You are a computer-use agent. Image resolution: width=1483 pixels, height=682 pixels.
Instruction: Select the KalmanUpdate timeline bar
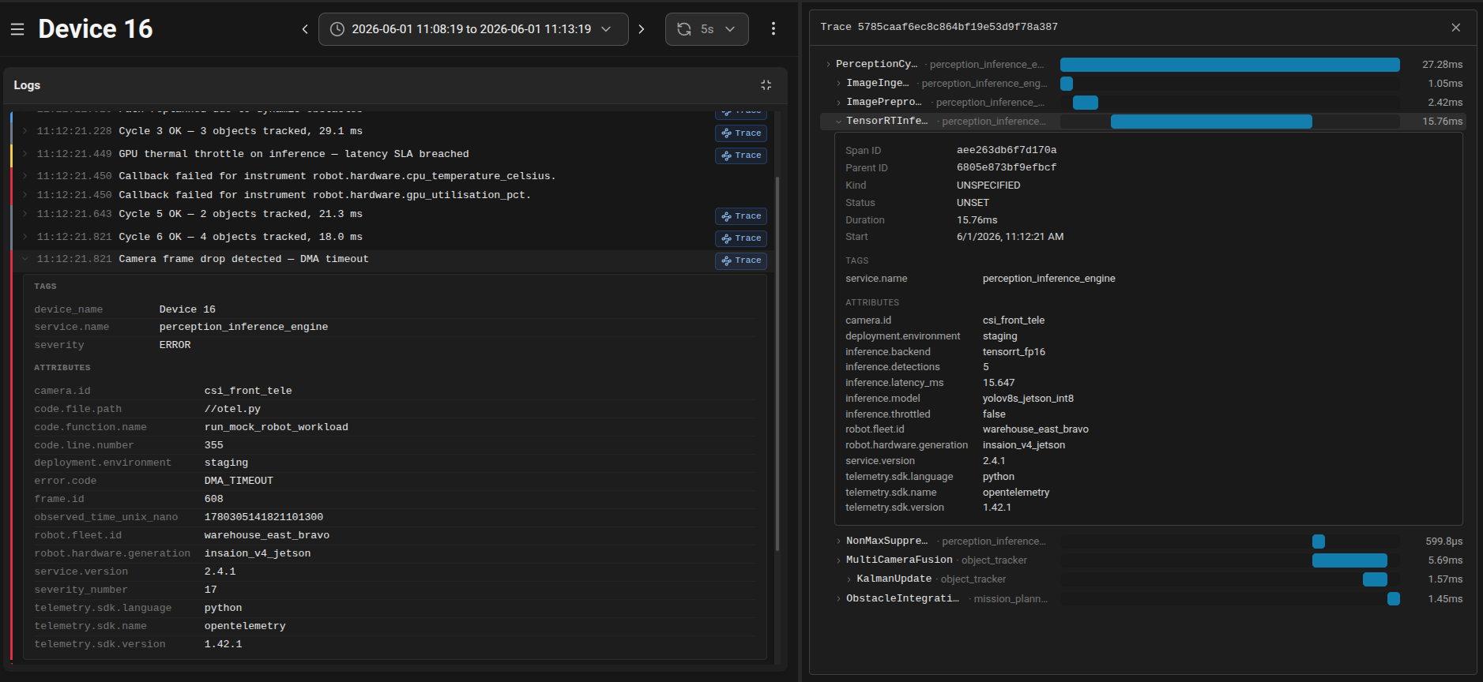pos(1375,579)
